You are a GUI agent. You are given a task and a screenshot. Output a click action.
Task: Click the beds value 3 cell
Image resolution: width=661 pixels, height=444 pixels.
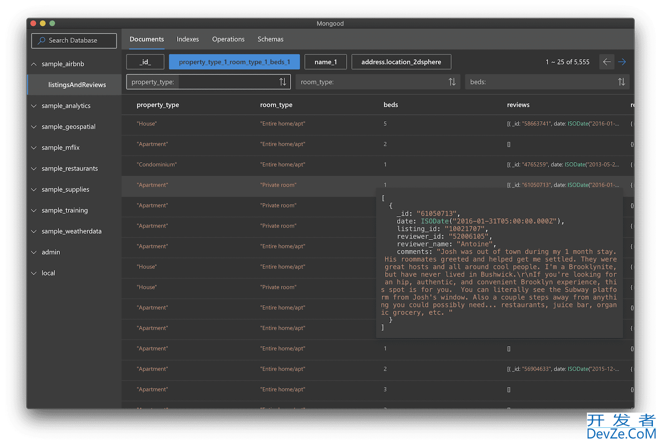(385, 389)
